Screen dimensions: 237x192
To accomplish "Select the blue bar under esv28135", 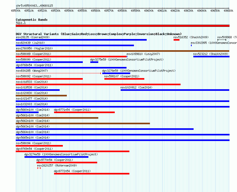I will tap(81, 40).
